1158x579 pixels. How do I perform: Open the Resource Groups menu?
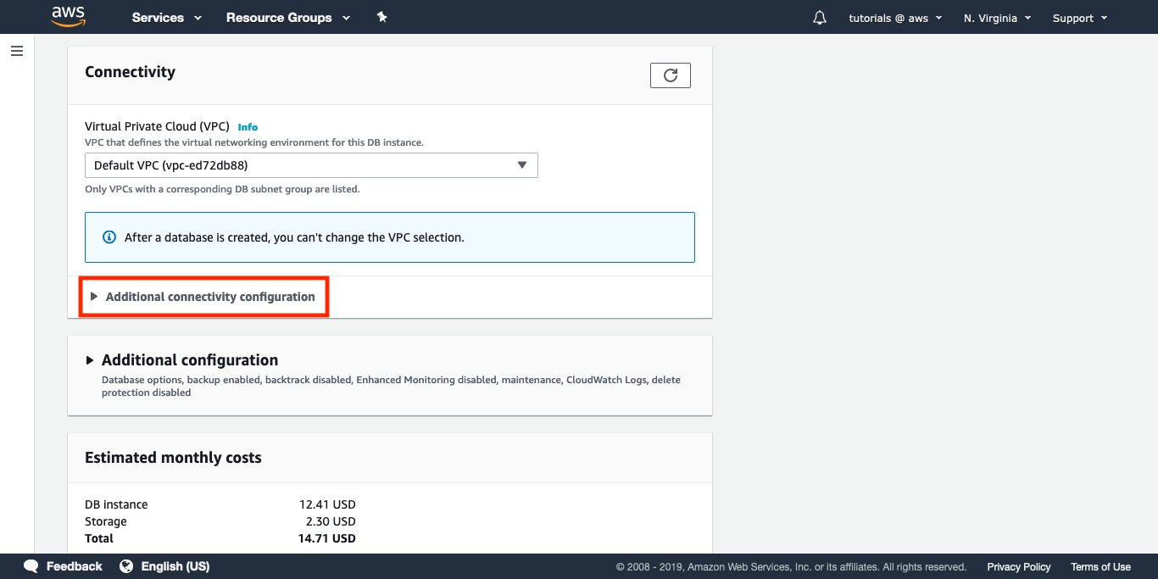[x=287, y=18]
